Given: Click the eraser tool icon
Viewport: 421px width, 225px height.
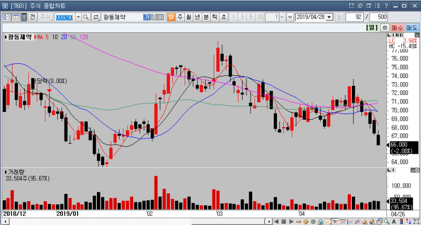Looking at the screenshot, I should 365,222.
